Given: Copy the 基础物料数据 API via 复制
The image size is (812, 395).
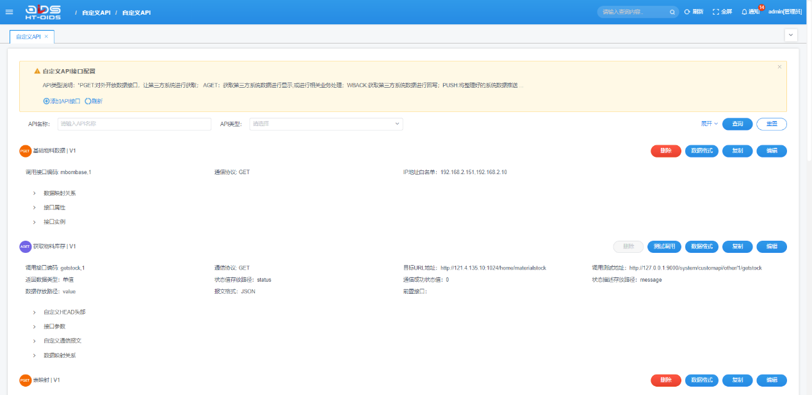Looking at the screenshot, I should coord(738,151).
